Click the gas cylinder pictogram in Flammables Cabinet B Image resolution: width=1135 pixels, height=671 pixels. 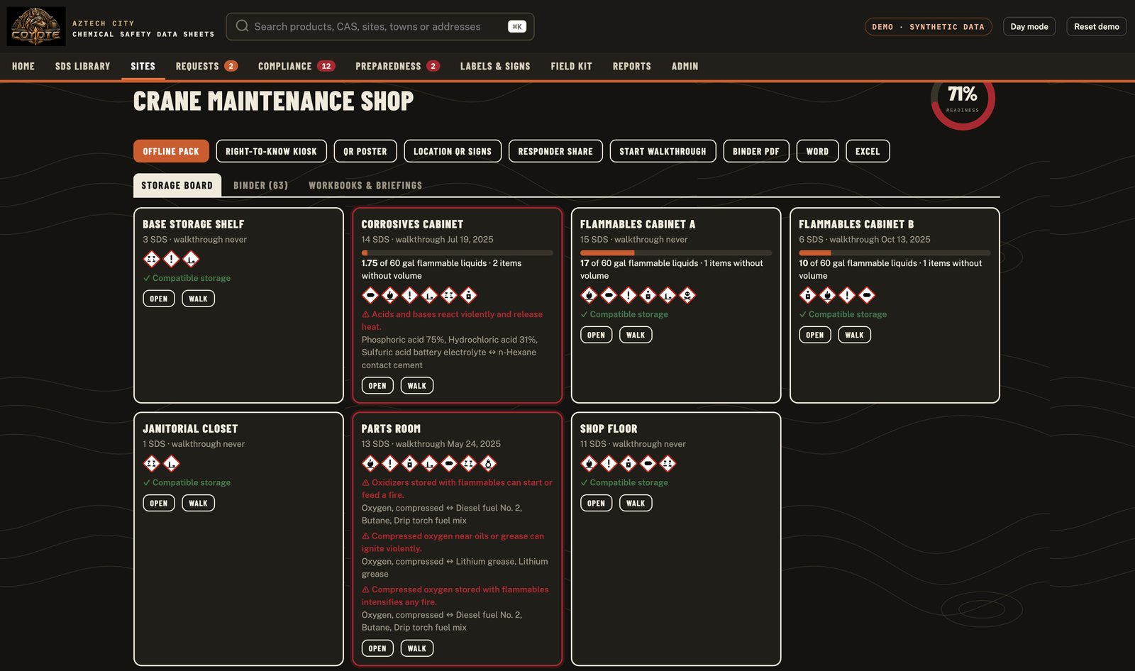(x=867, y=295)
